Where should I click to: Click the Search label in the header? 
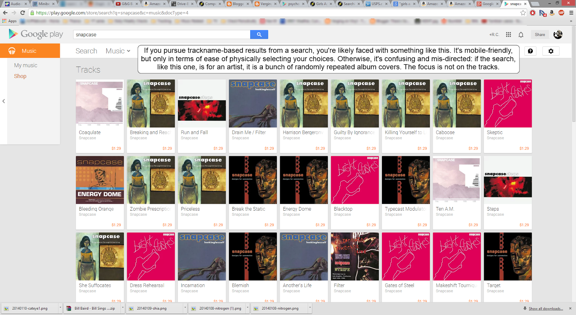point(86,51)
